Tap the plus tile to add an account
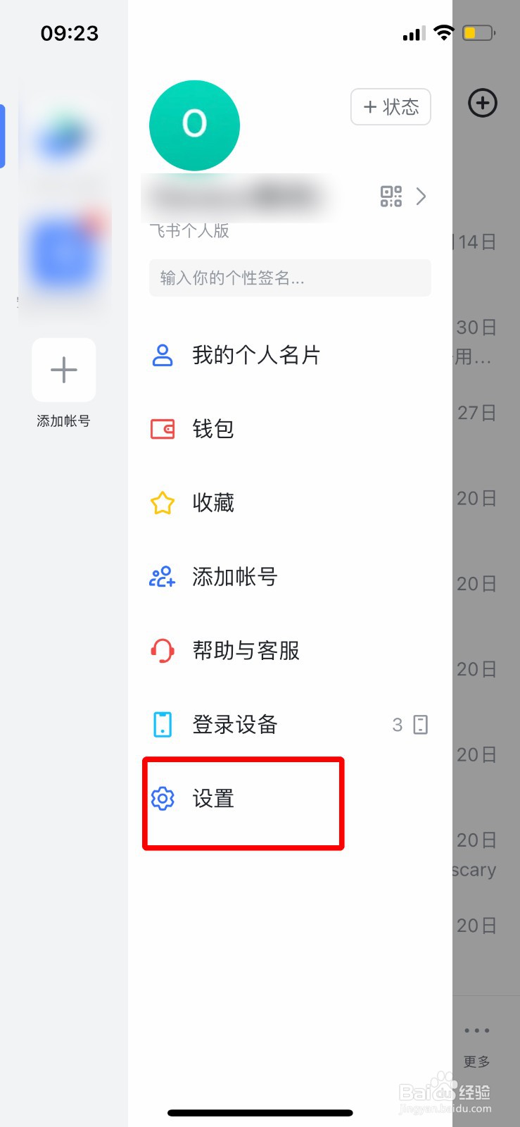The height and width of the screenshot is (1127, 520). pyautogui.click(x=63, y=370)
